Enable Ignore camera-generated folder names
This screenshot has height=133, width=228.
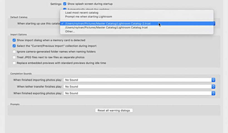[x=14, y=52]
